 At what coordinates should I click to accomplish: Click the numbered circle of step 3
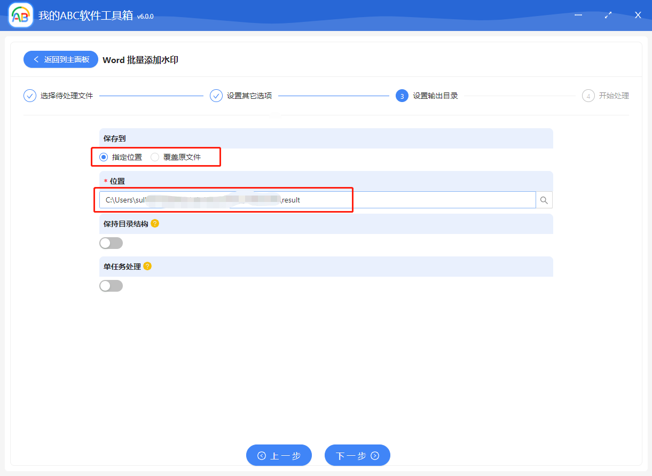402,95
